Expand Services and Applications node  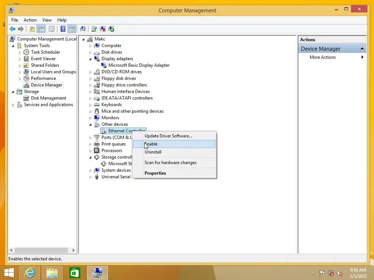click(13, 105)
